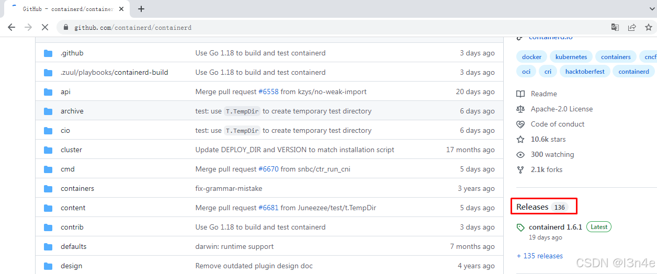657x274 pixels.
Task: Open the containerd 1.6.1 release
Action: tap(556, 227)
